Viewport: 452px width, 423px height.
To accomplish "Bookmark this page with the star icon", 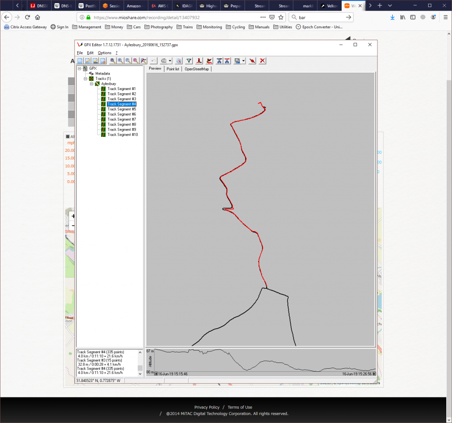I will [x=281, y=17].
